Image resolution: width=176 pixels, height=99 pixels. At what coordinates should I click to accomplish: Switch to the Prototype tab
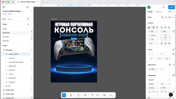pyautogui.click(x=158, y=12)
